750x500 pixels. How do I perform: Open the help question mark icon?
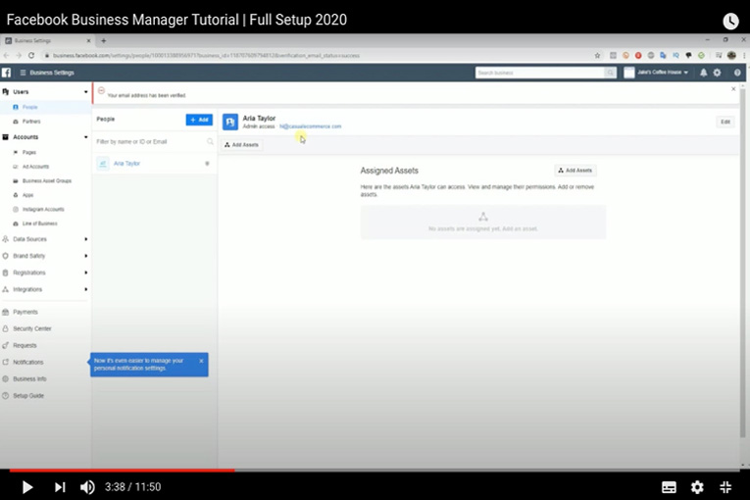(737, 73)
